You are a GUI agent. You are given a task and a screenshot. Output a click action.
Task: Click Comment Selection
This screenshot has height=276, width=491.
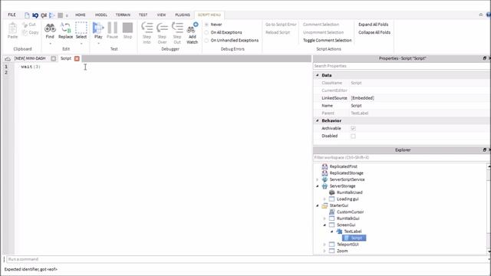(321, 25)
